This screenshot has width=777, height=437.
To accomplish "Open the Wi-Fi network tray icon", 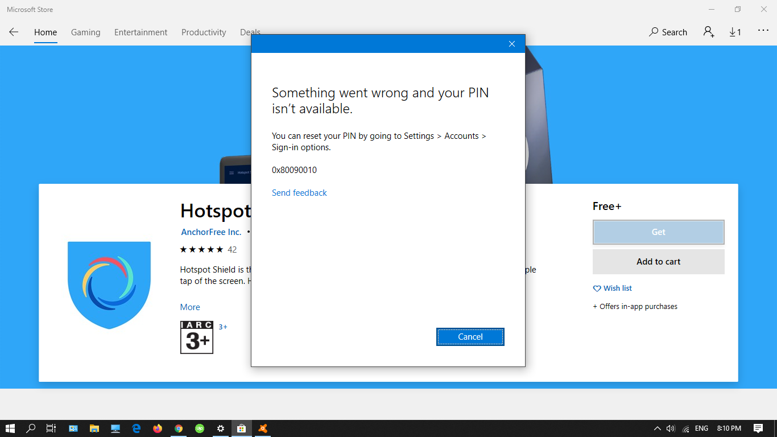I will pyautogui.click(x=686, y=428).
